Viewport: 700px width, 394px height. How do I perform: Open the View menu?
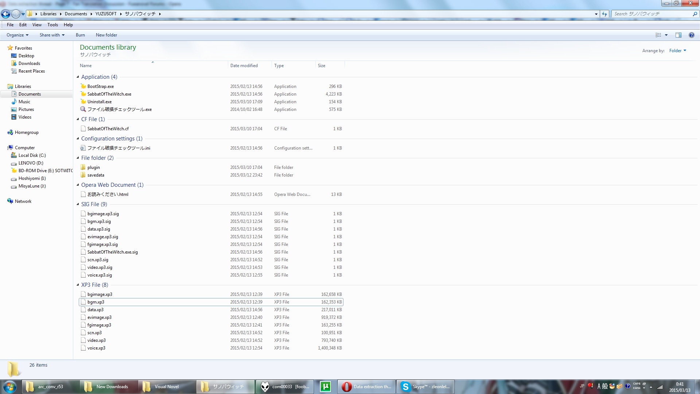tap(37, 25)
